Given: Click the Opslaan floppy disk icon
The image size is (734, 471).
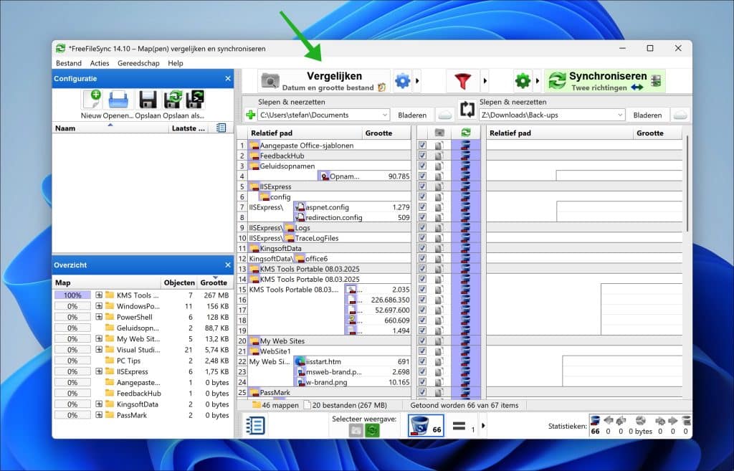Looking at the screenshot, I should pyautogui.click(x=148, y=100).
